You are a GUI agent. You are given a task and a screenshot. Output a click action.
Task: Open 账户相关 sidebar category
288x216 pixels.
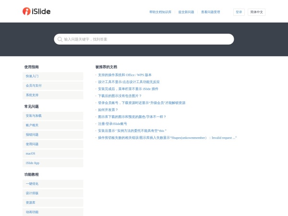click(x=53, y=125)
